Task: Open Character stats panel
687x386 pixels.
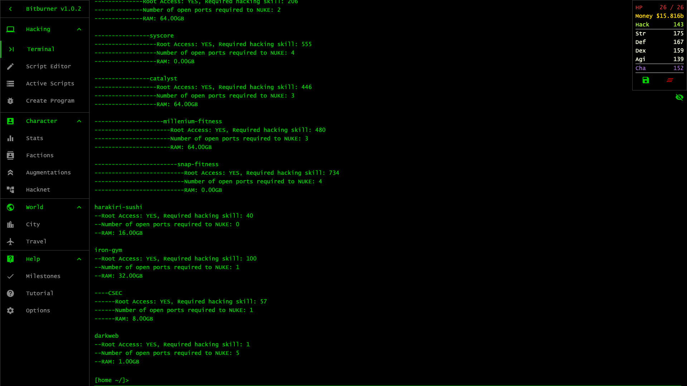Action: tap(35, 138)
